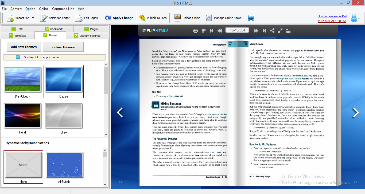Screen dimensions: 365x194
Task: Open the Convert menu
Action: pyautogui.click(x=16, y=9)
